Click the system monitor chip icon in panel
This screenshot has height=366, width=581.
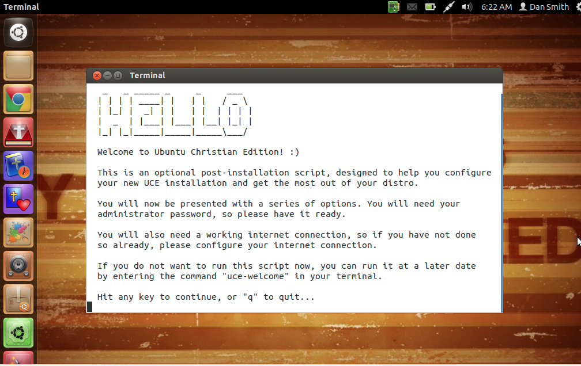point(394,6)
